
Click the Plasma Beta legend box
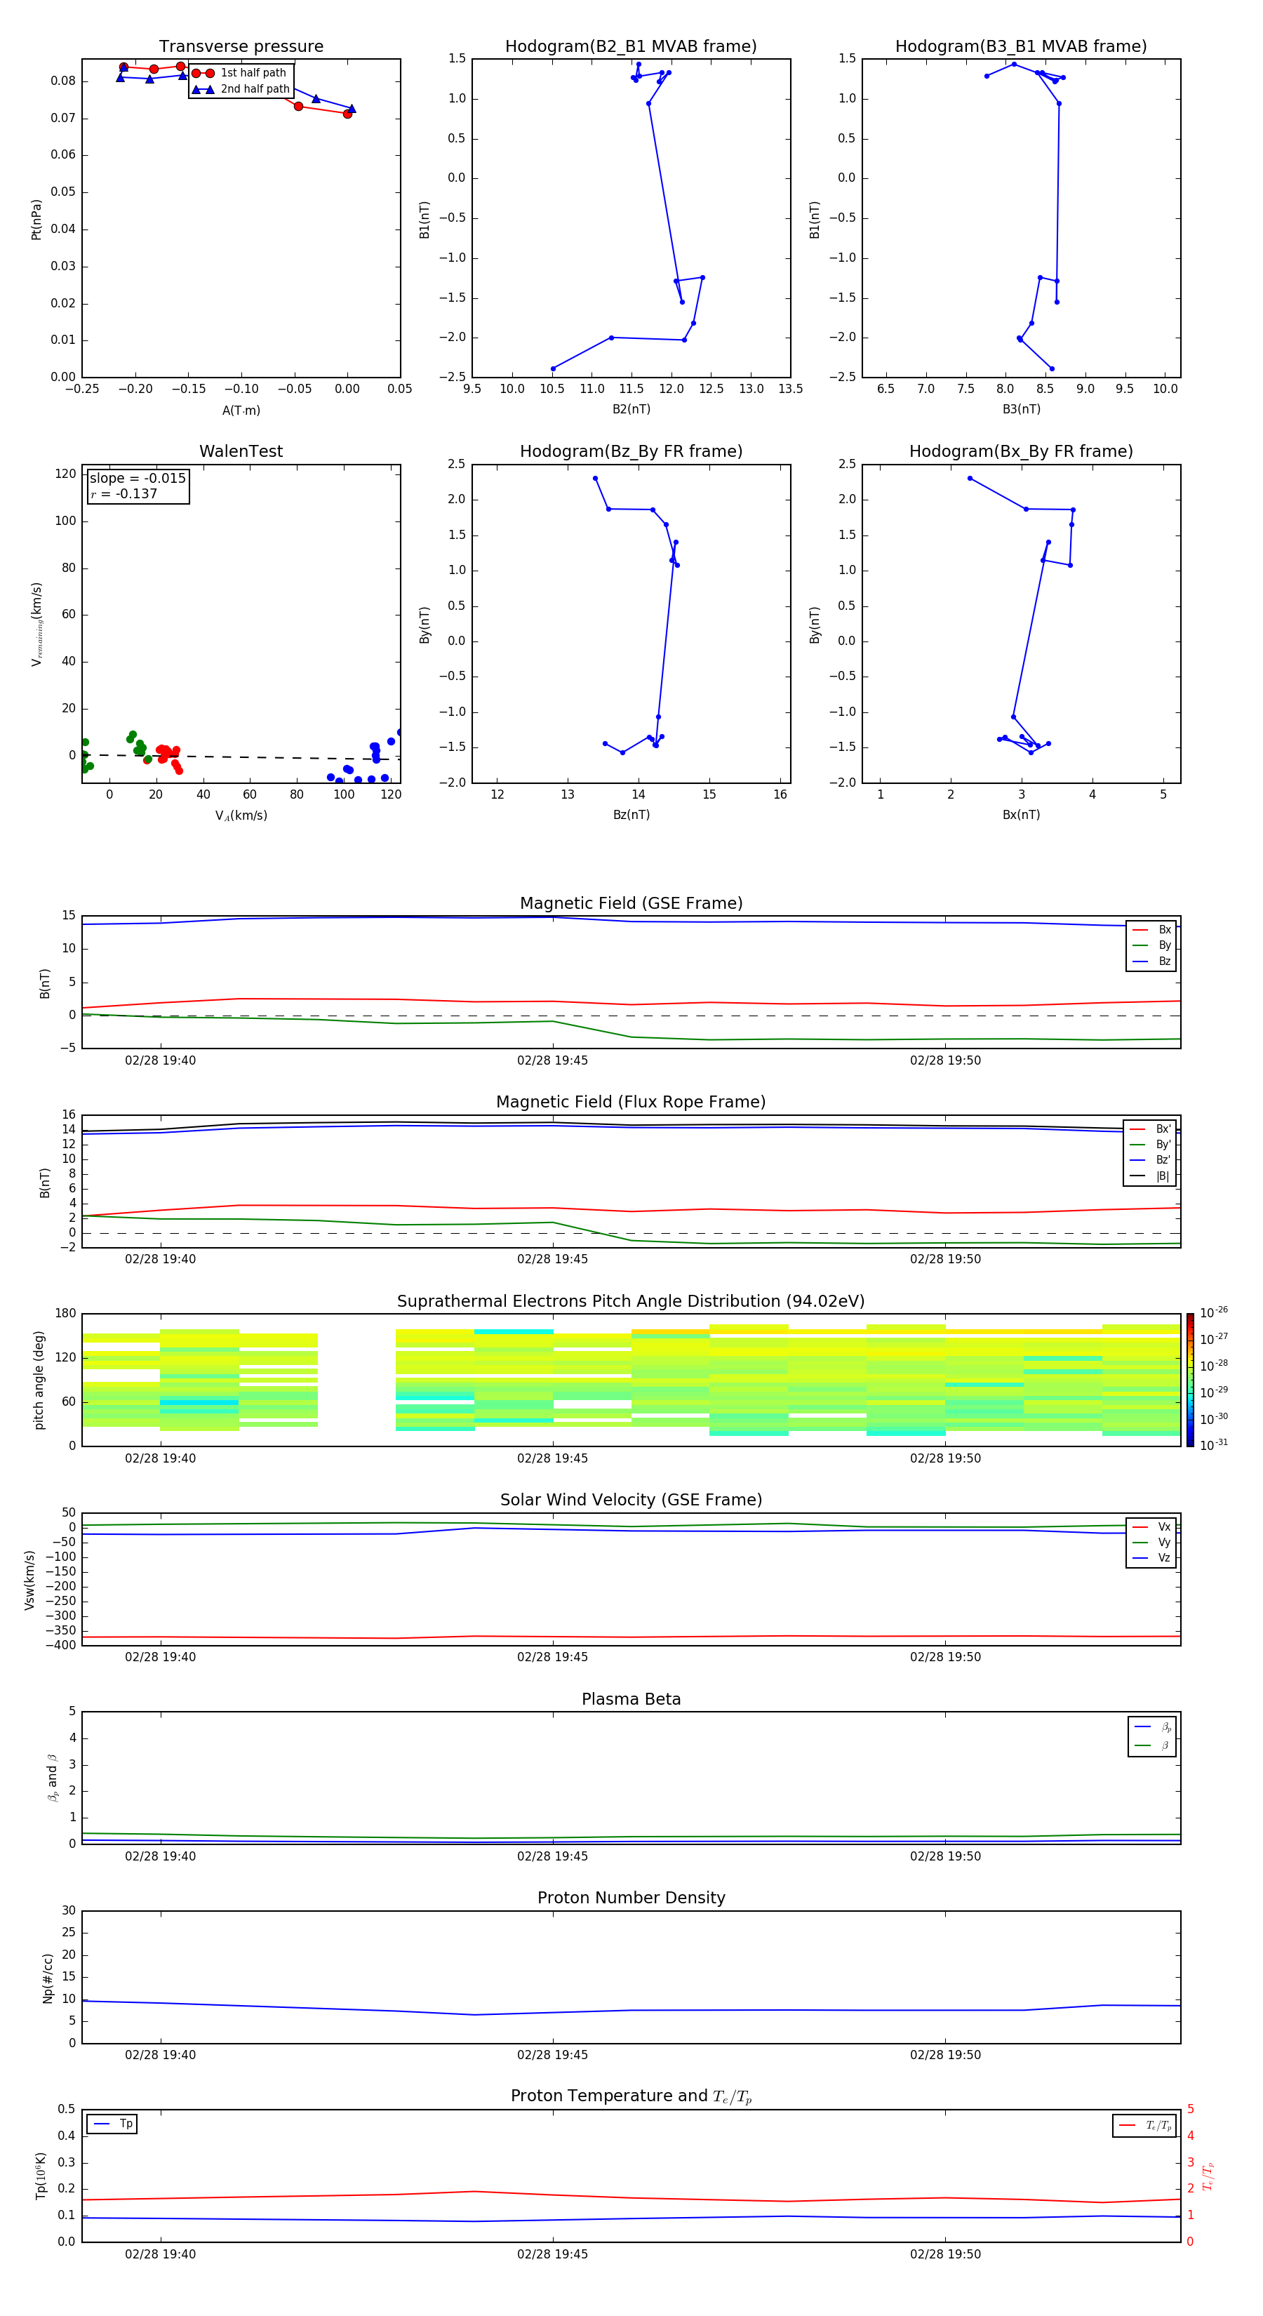[1151, 1736]
